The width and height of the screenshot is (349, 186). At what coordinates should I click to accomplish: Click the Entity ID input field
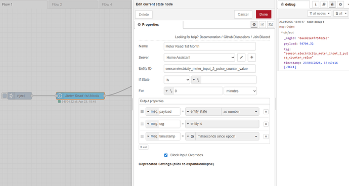tap(210, 69)
